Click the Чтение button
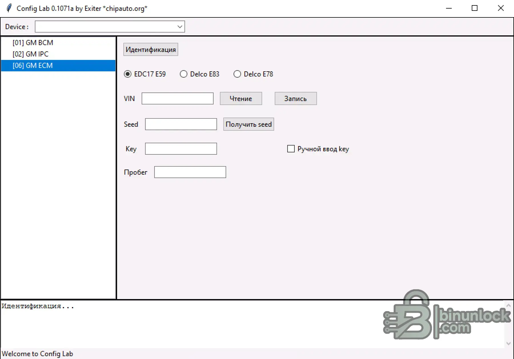The width and height of the screenshot is (514, 359). tap(241, 98)
